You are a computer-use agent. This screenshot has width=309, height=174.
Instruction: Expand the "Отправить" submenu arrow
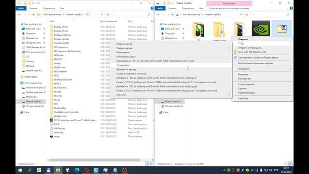click(290, 69)
